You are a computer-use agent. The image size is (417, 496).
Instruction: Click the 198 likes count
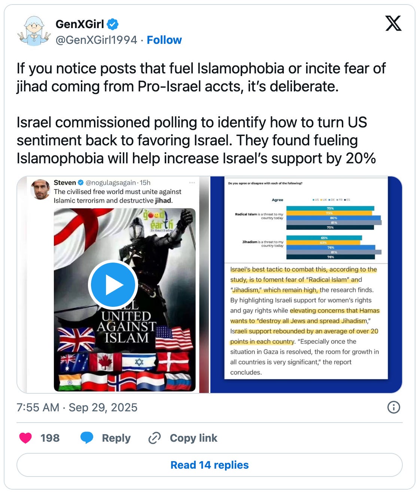50,438
